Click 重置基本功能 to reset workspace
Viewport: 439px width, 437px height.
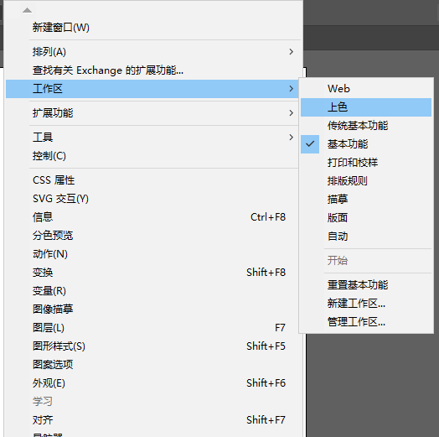click(x=366, y=285)
